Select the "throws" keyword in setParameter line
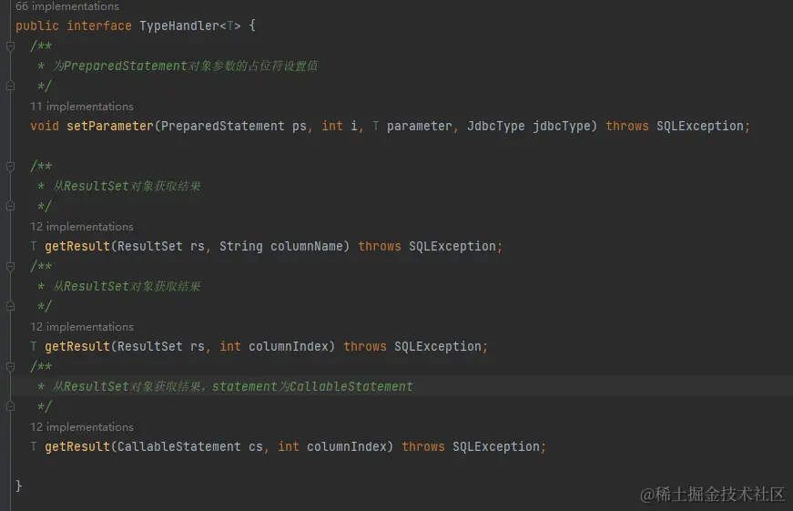793x511 pixels. tap(627, 126)
